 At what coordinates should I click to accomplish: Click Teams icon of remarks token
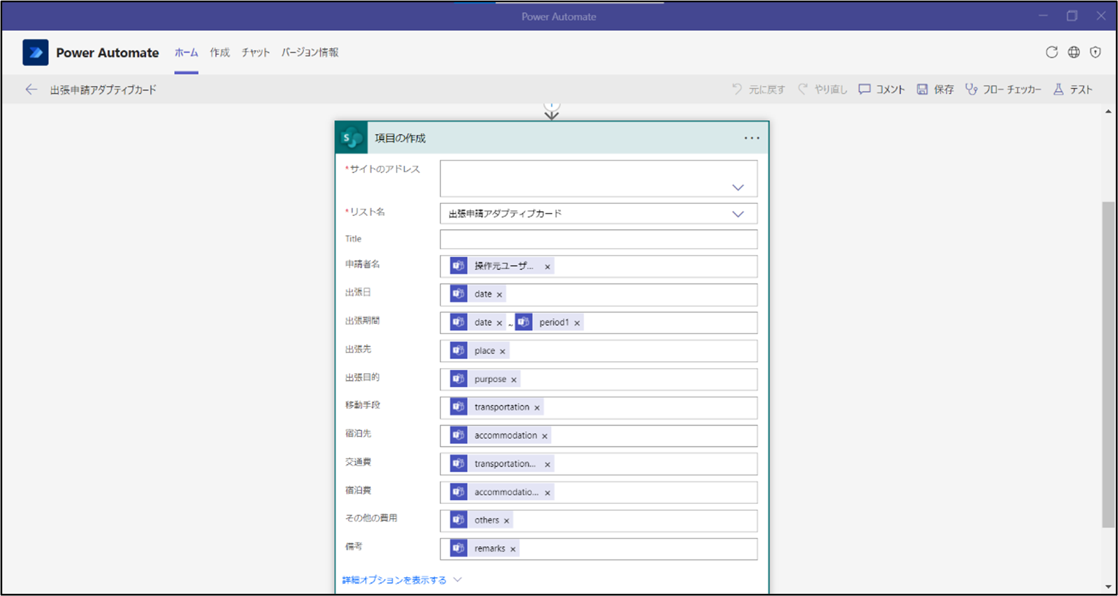tap(459, 548)
